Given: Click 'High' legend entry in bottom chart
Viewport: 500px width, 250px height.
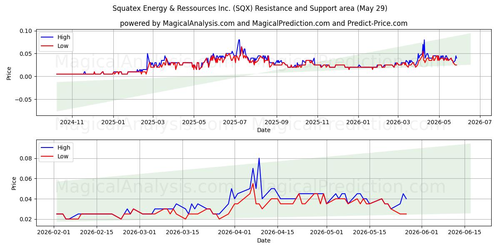Looking at the screenshot, I should [64, 147].
